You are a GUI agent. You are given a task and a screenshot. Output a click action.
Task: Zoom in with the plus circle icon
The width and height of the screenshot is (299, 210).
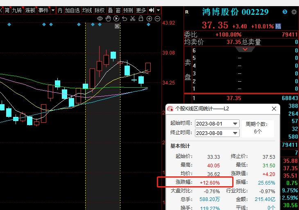pos(149,18)
